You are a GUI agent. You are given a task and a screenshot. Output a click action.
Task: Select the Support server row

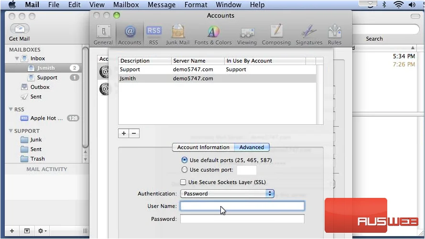(x=217, y=69)
